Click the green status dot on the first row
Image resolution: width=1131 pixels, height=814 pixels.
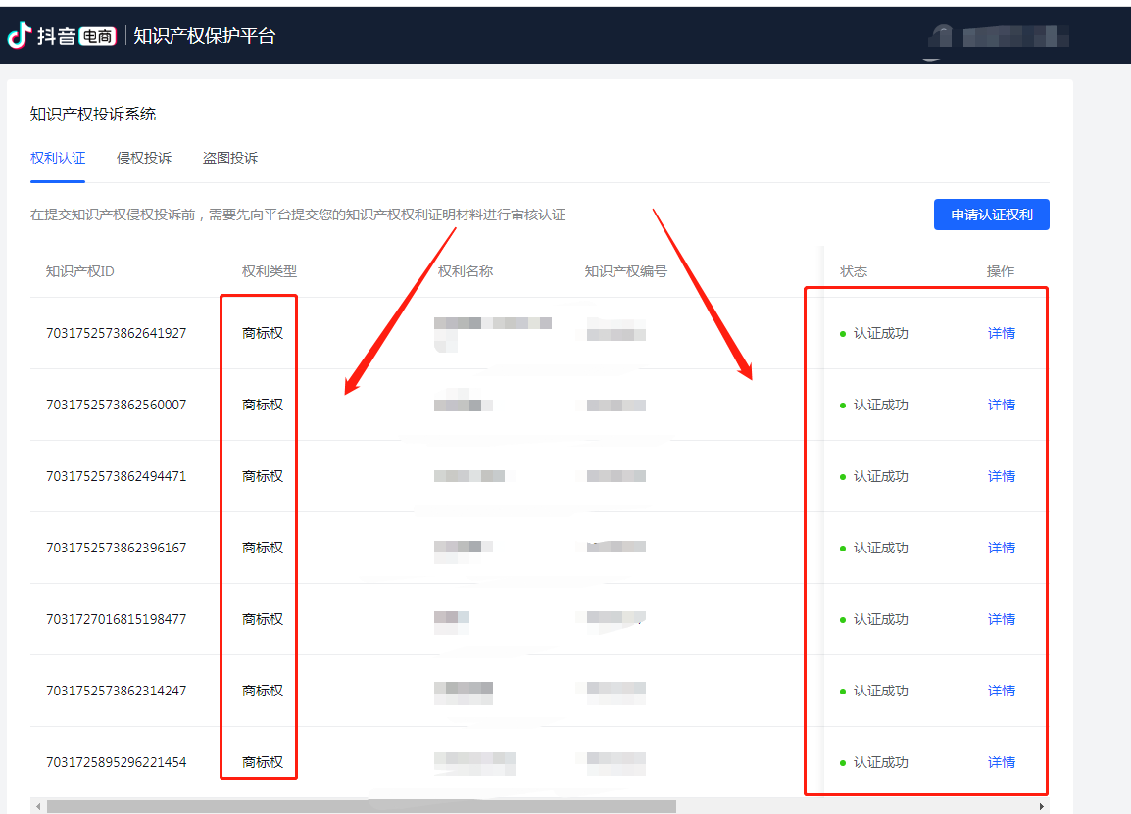click(845, 333)
